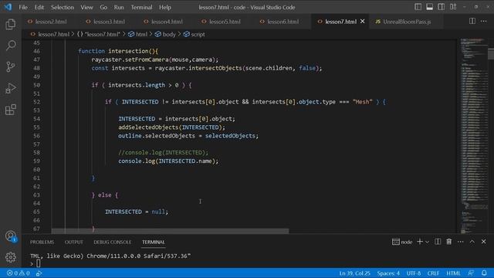Maximize the panel with chevron up

click(x=472, y=242)
